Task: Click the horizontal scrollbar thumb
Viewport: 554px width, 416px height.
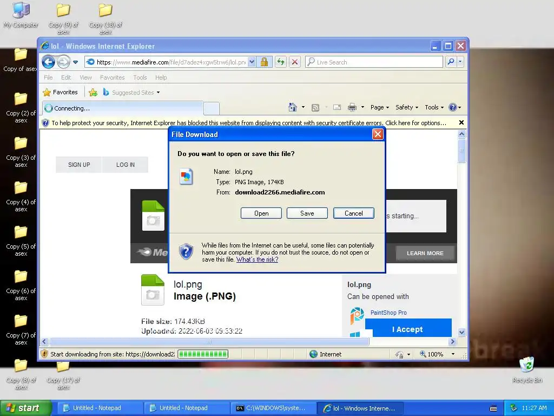Action: pos(209,341)
